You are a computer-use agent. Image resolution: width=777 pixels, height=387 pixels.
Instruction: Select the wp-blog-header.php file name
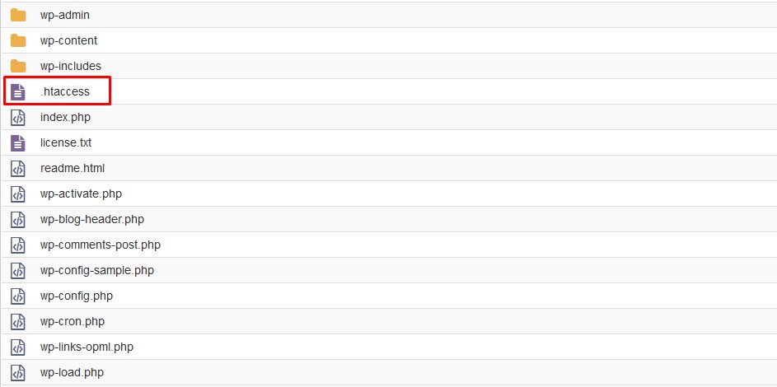click(92, 219)
